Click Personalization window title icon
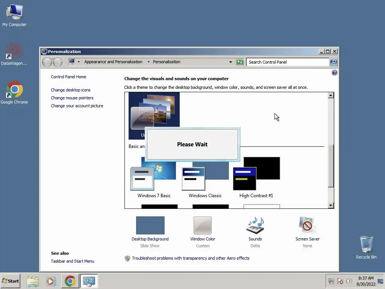385x289 pixels. point(44,51)
